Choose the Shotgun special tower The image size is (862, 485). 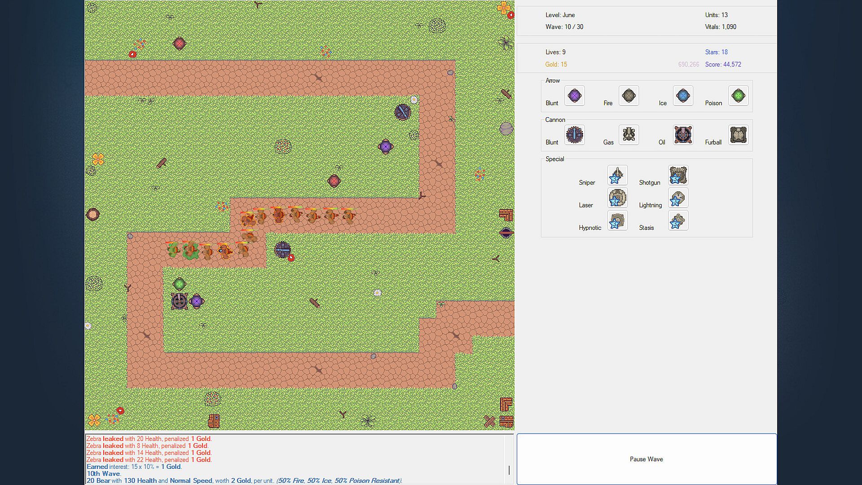678,175
